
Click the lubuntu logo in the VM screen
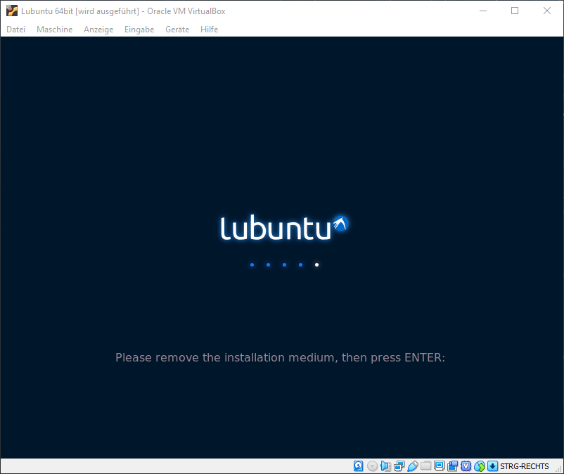point(284,228)
